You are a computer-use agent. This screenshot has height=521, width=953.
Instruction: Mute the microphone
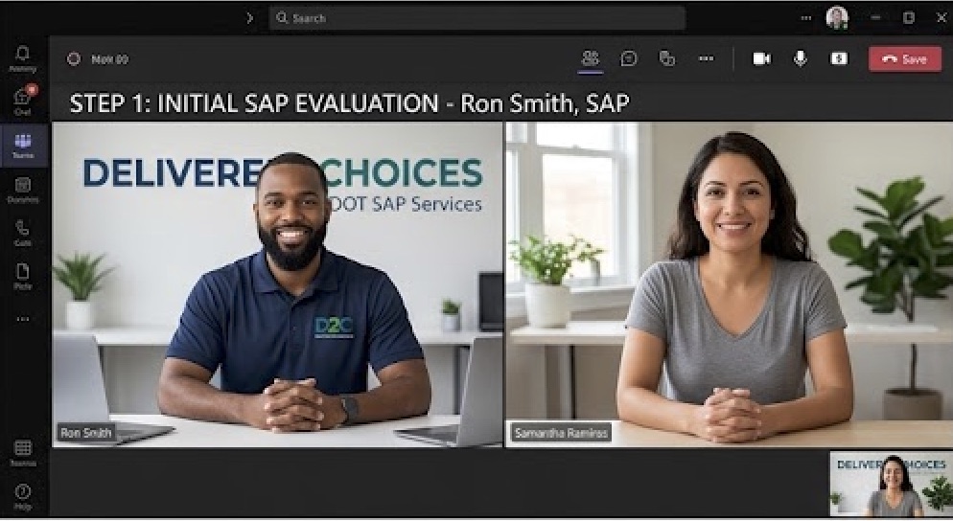[x=801, y=59]
